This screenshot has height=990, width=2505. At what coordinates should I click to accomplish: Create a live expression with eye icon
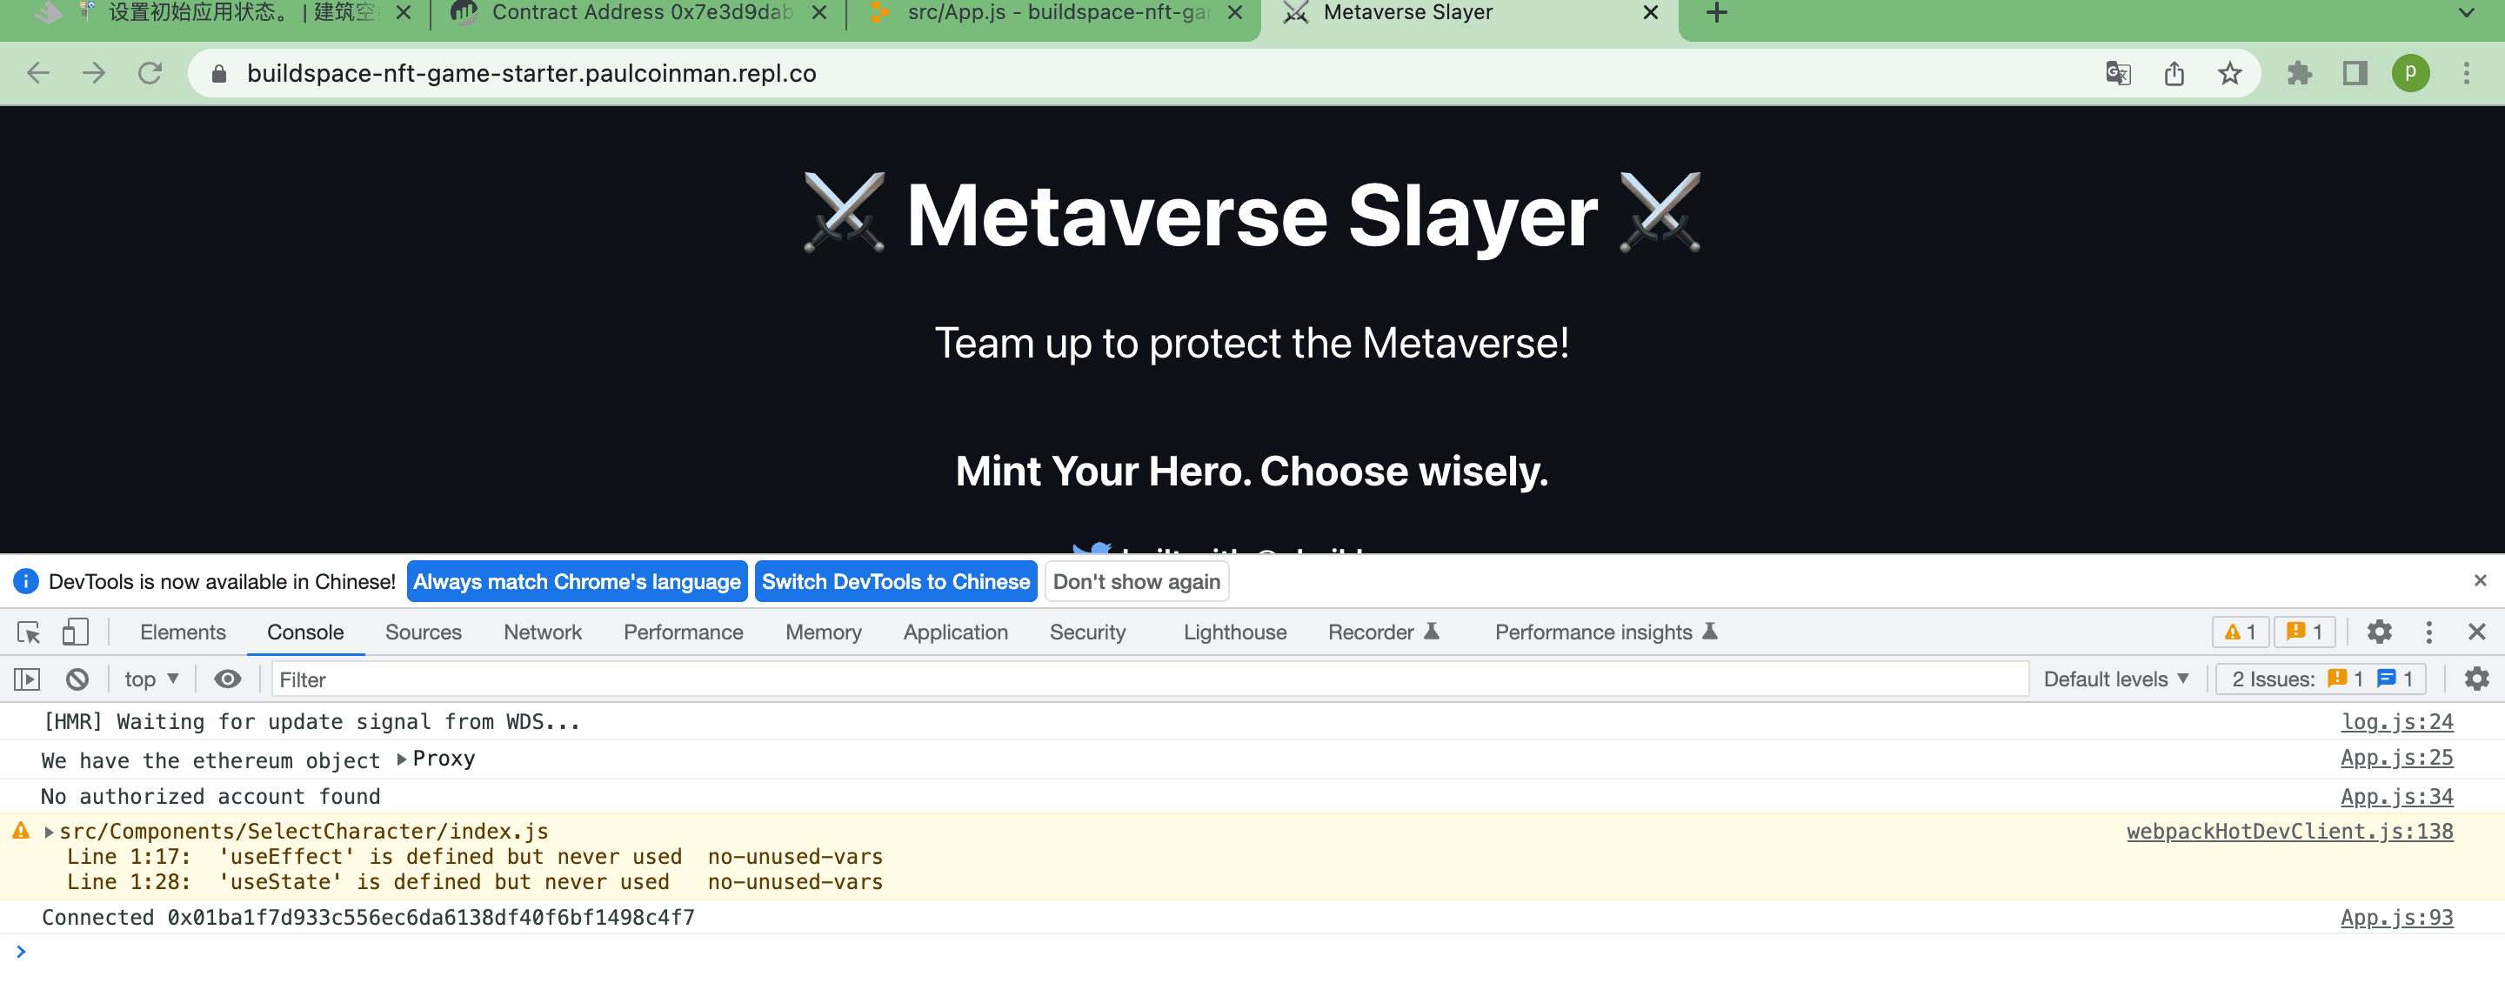228,679
